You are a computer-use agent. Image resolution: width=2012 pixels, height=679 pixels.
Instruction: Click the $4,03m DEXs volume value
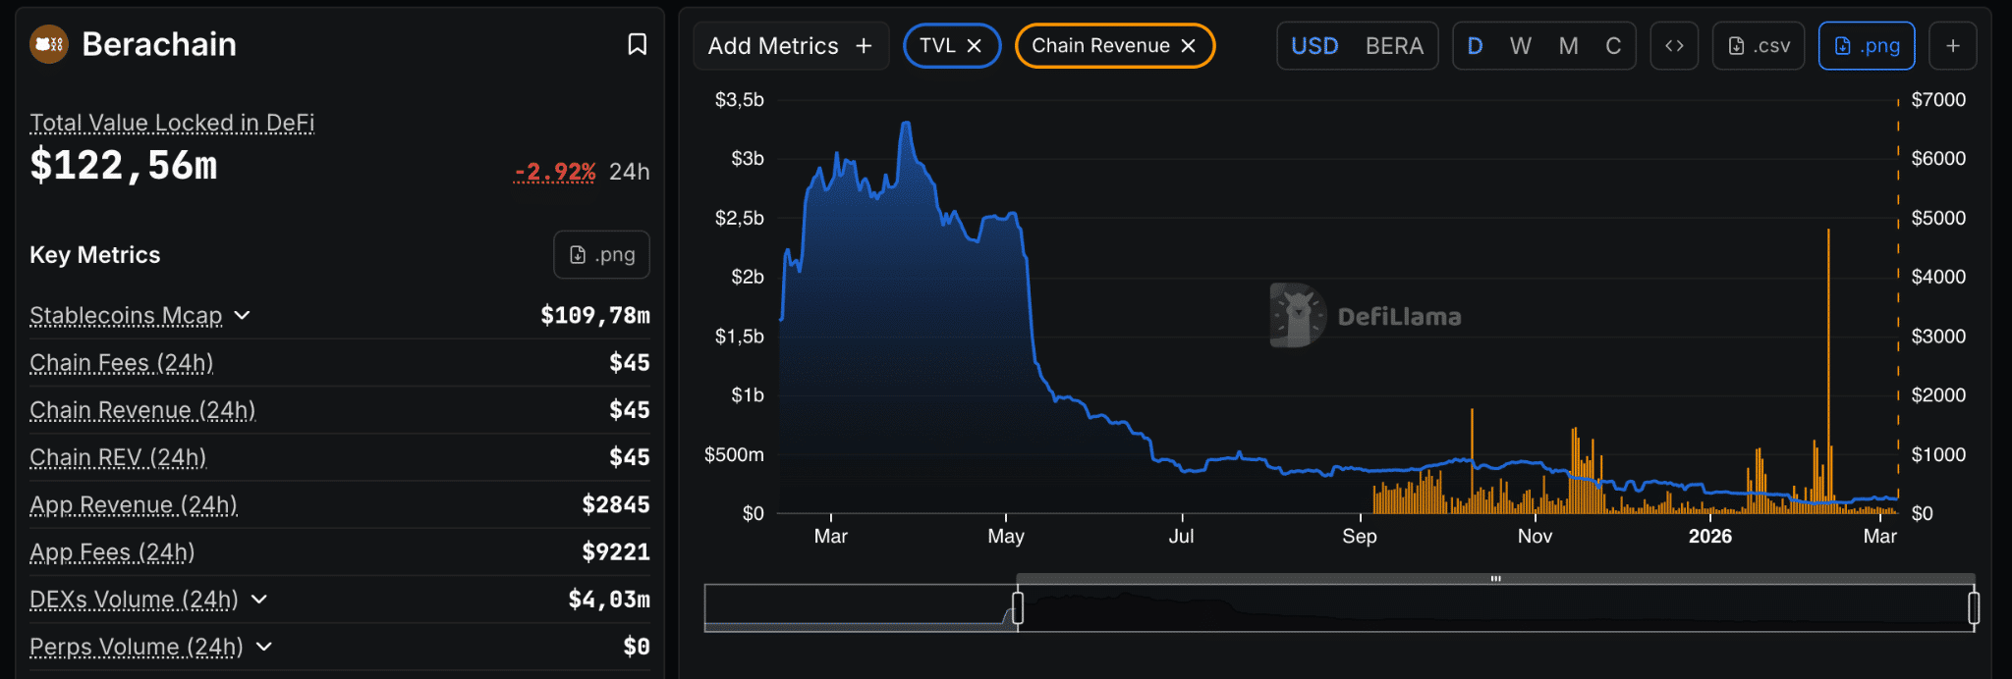609,599
